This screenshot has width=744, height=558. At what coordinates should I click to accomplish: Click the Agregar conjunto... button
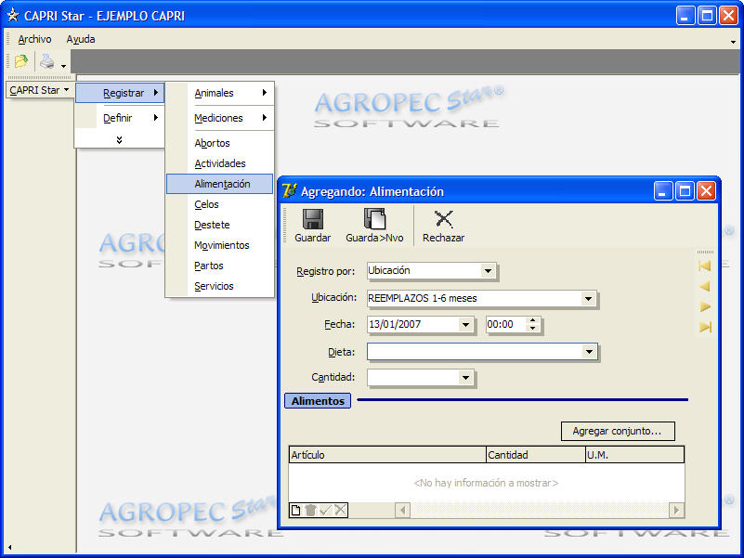[618, 432]
